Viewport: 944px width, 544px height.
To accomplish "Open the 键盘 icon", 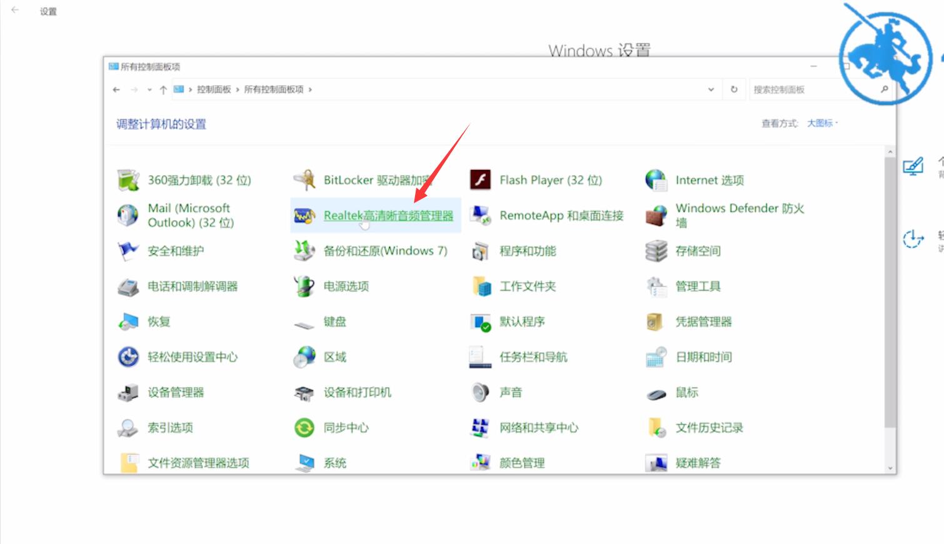I will point(304,324).
